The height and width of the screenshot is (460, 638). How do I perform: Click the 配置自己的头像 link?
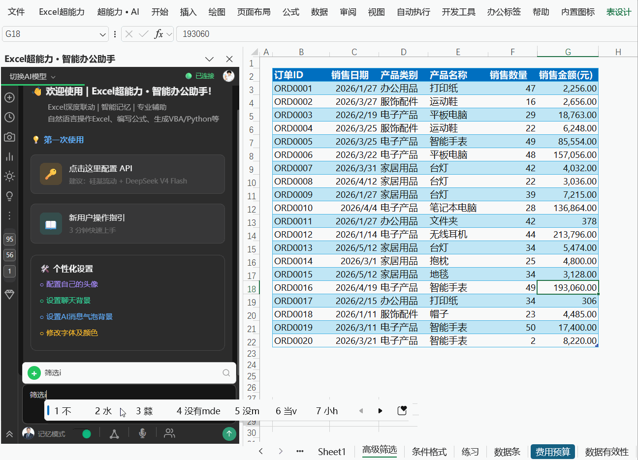pyautogui.click(x=72, y=284)
